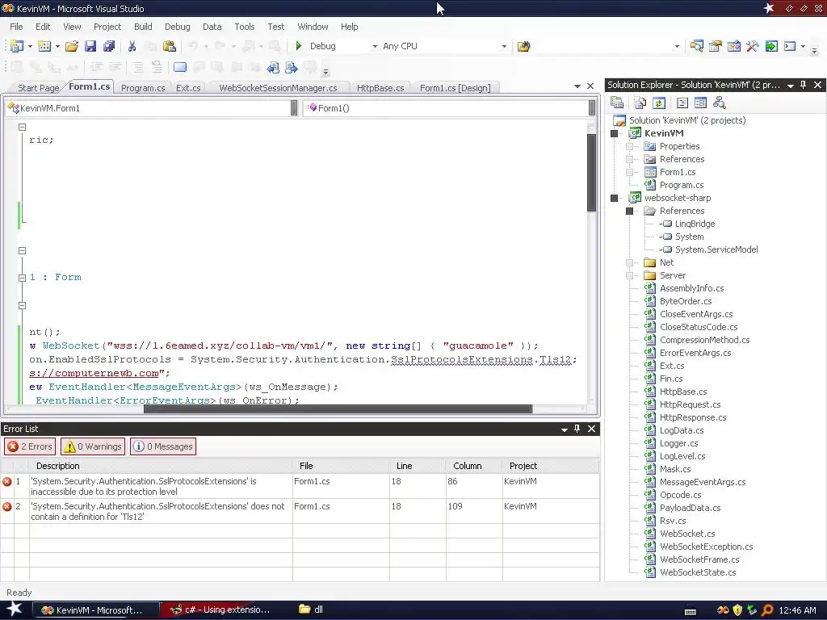Click the Solution Explorer Refresh icon
This screenshot has height=620, width=827.
659,103
